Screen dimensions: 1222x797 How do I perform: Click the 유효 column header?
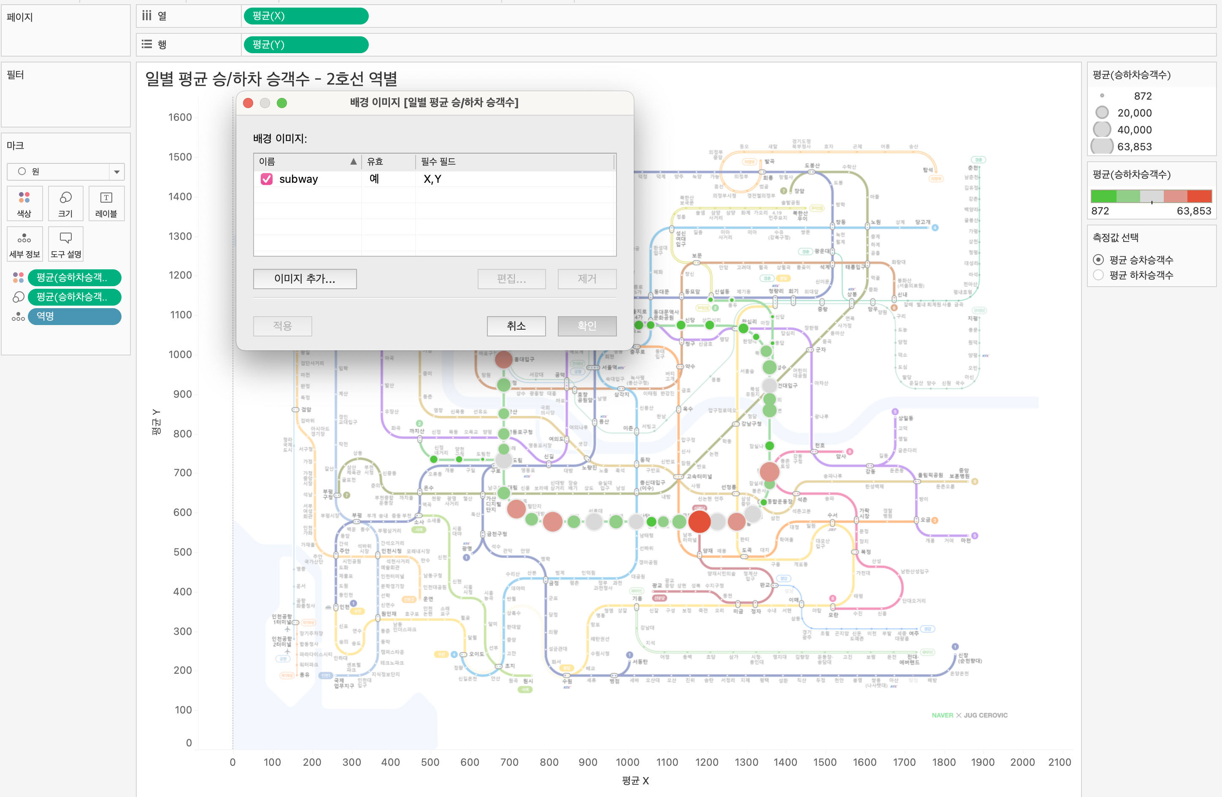388,162
